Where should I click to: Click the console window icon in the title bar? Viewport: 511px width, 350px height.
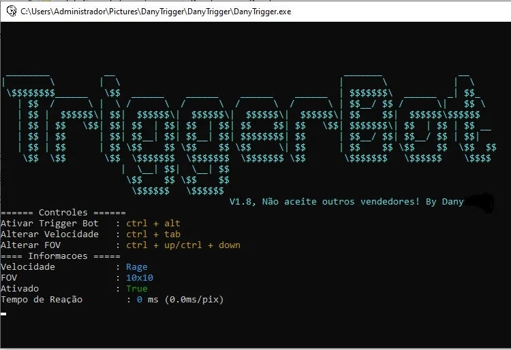(x=12, y=12)
